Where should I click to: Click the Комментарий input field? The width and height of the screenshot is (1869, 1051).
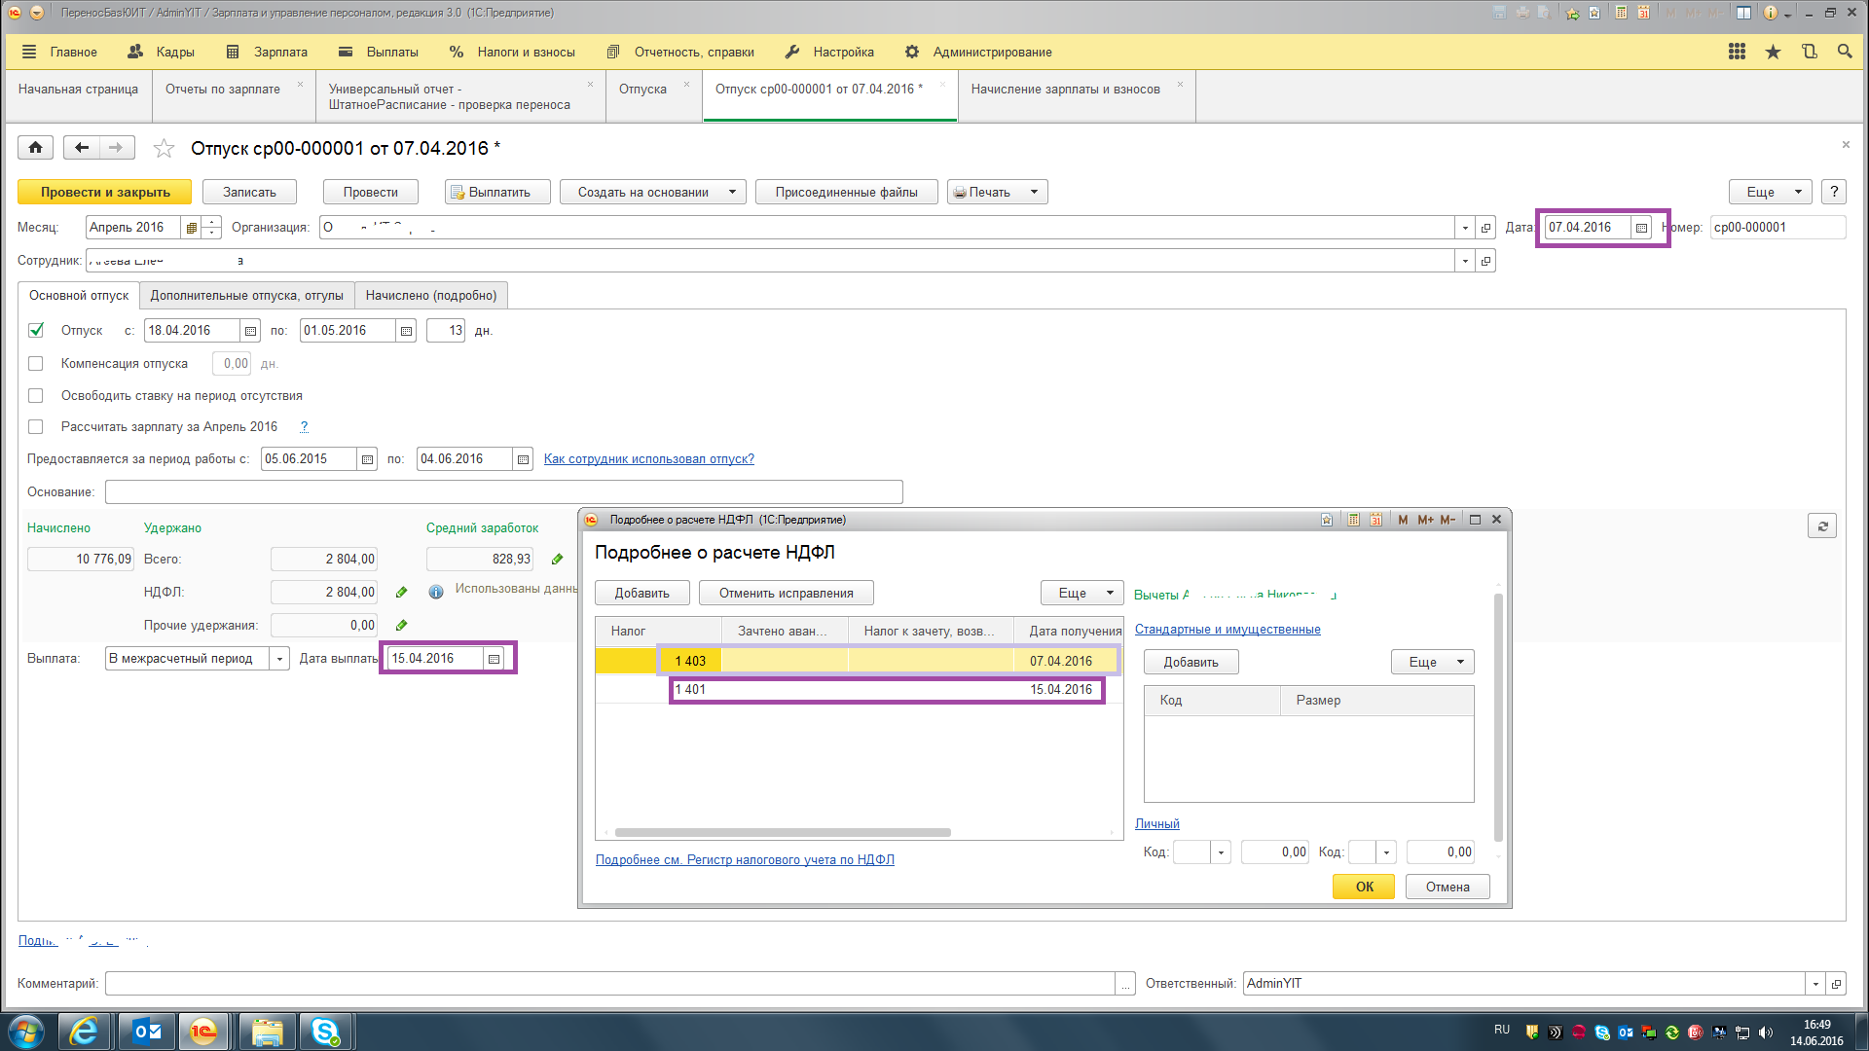[609, 984]
